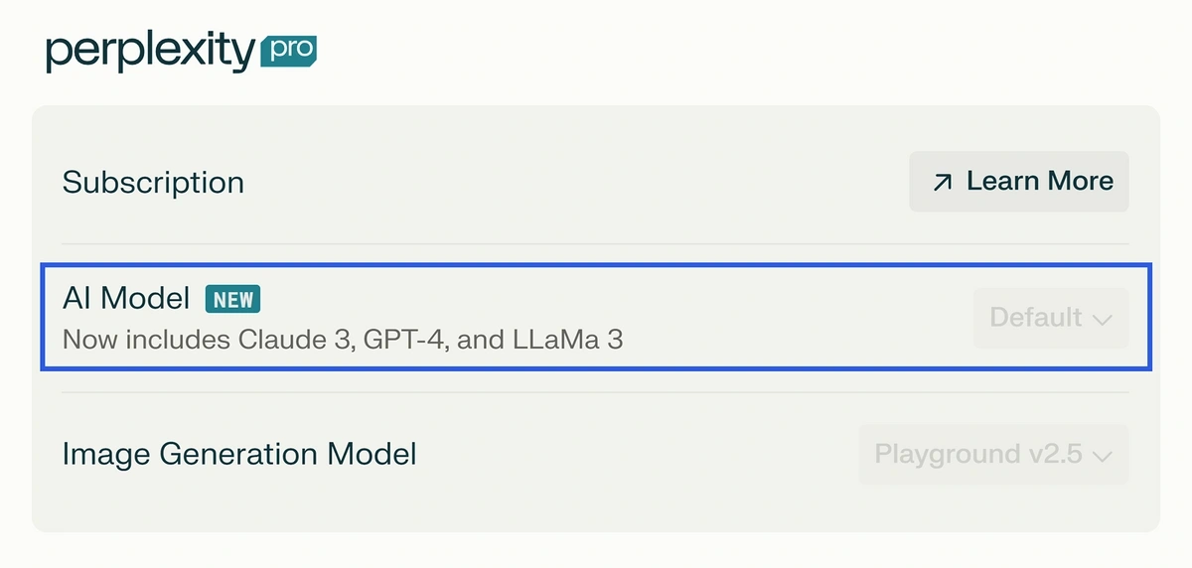Select the AI Model settings row
Viewport: 1192px width, 568px height.
pos(596,317)
